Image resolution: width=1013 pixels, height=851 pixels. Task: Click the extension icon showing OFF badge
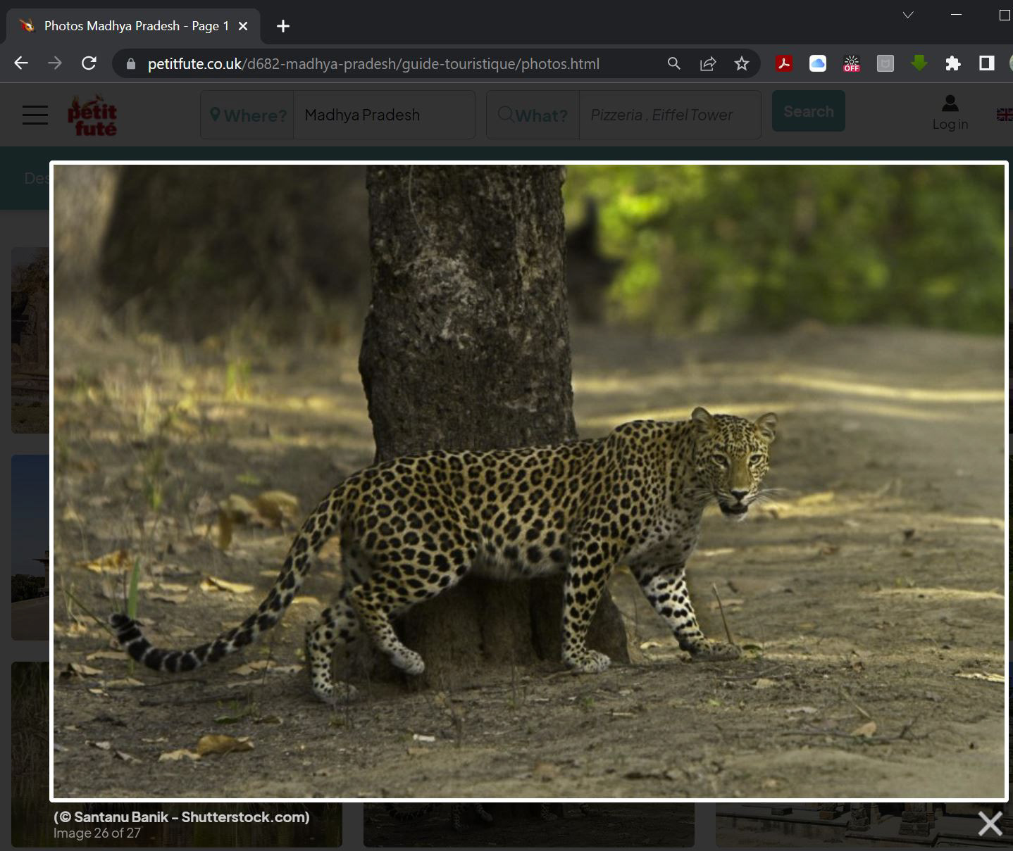852,64
